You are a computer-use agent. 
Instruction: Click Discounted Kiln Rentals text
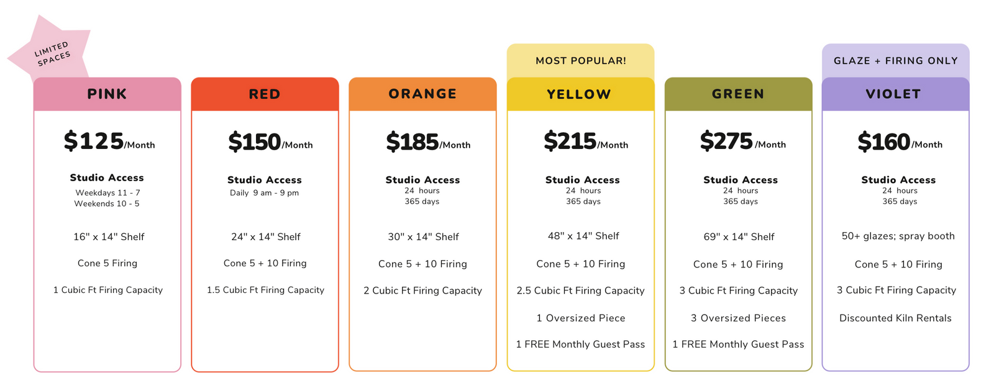[895, 318]
